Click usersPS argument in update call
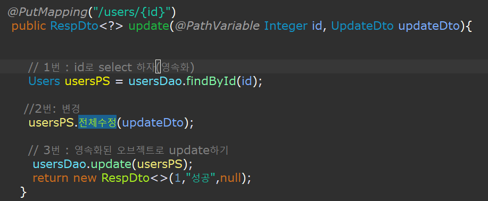 [x=160, y=164]
